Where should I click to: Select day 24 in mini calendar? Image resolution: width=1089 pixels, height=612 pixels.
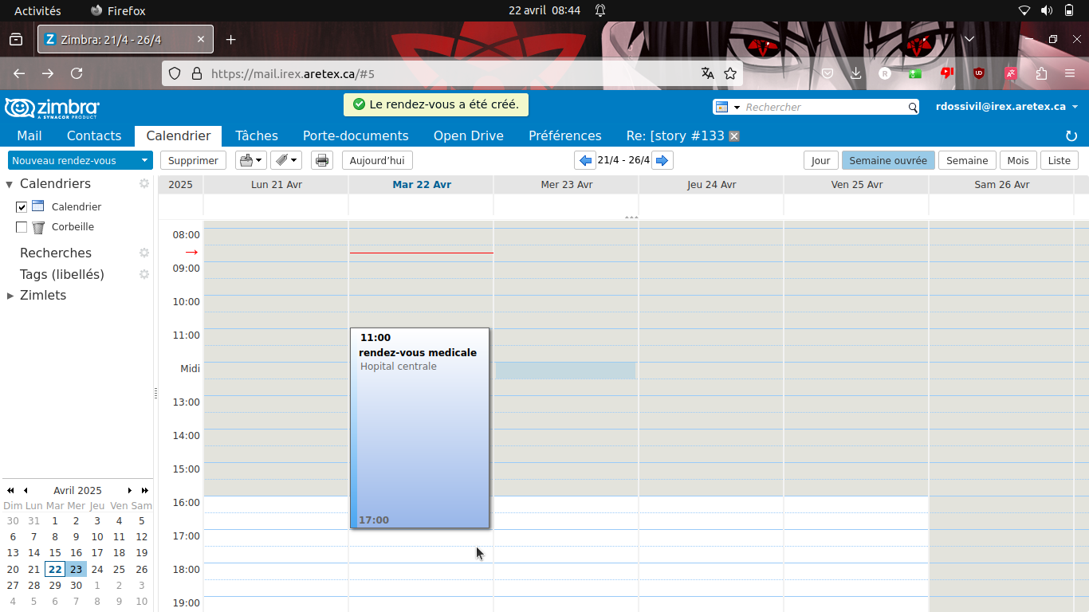point(97,569)
